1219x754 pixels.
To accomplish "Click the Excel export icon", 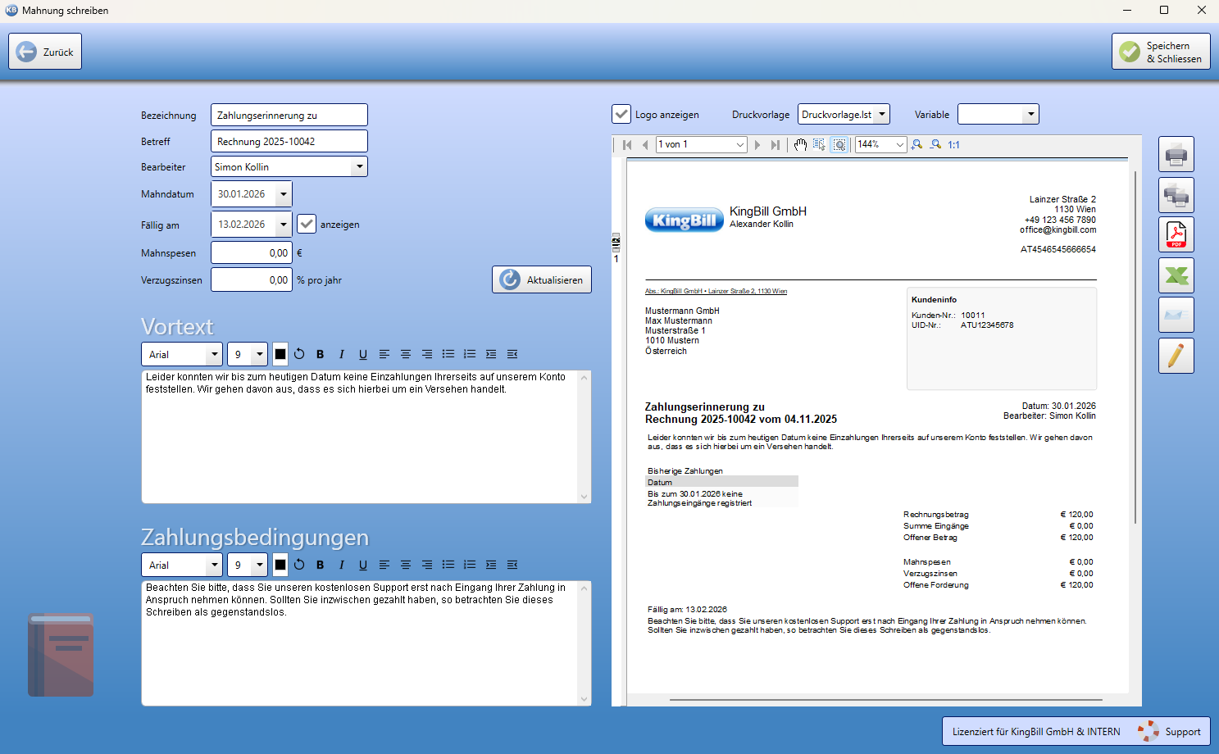I will (1176, 275).
